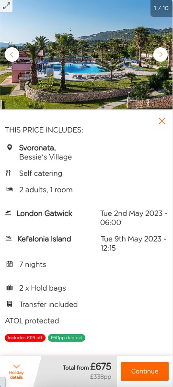Click the bed icon for 2 adults, 1 room
This screenshot has width=173, height=387.
(x=9, y=189)
